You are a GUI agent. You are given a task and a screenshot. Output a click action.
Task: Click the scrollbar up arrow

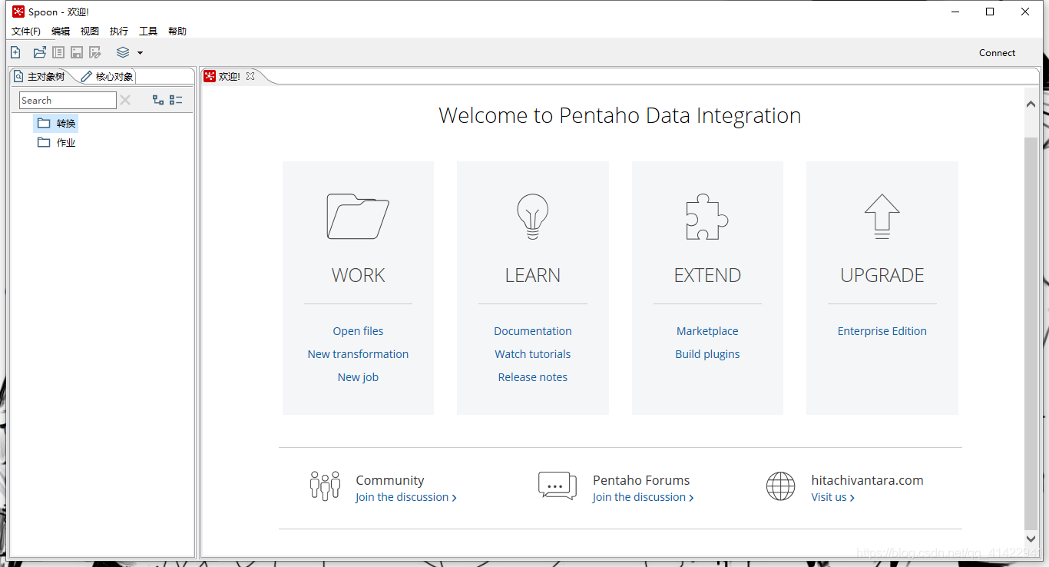1031,104
